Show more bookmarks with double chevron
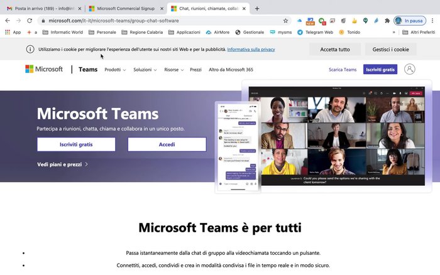Image resolution: width=440 pixels, height=275 pixels. tap(393, 32)
